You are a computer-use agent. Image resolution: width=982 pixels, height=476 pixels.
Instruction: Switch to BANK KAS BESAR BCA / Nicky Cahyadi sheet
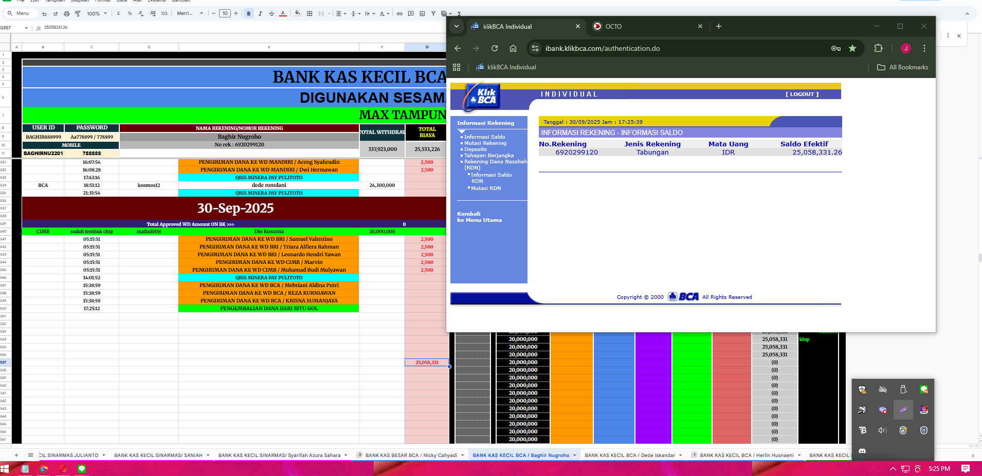click(411, 455)
